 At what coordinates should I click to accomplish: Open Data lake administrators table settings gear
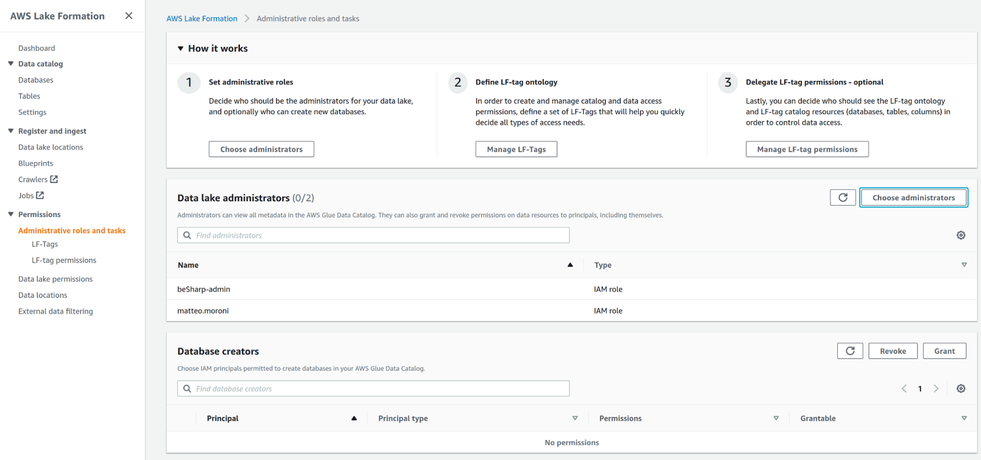click(961, 235)
